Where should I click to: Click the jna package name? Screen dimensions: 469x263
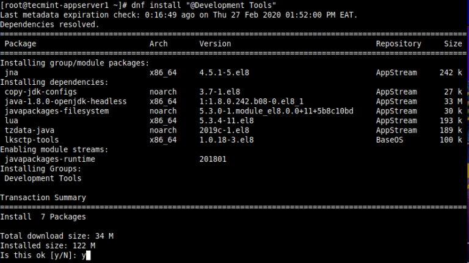12,73
